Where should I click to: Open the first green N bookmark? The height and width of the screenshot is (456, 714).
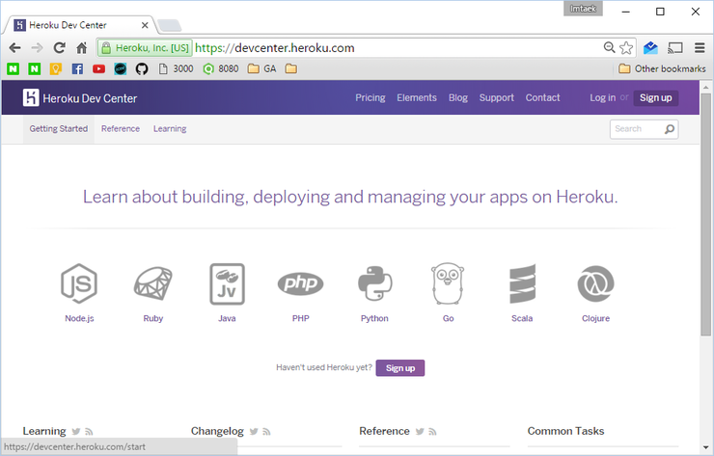coord(13,68)
